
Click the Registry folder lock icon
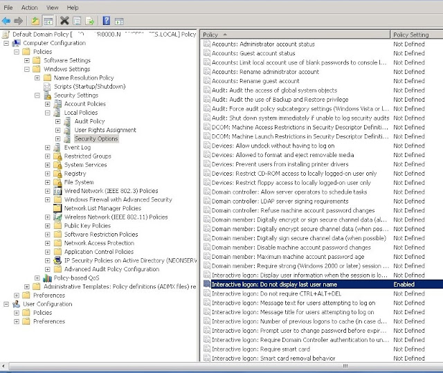[x=57, y=174]
